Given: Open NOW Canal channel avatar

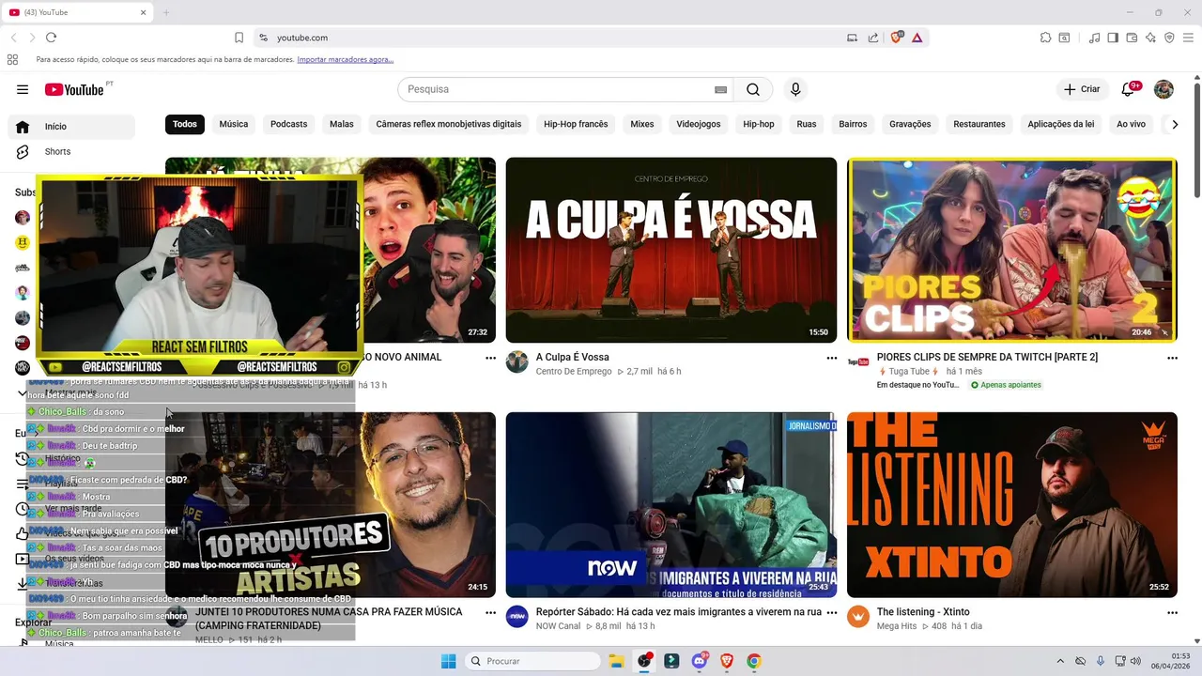Looking at the screenshot, I should coord(517,616).
